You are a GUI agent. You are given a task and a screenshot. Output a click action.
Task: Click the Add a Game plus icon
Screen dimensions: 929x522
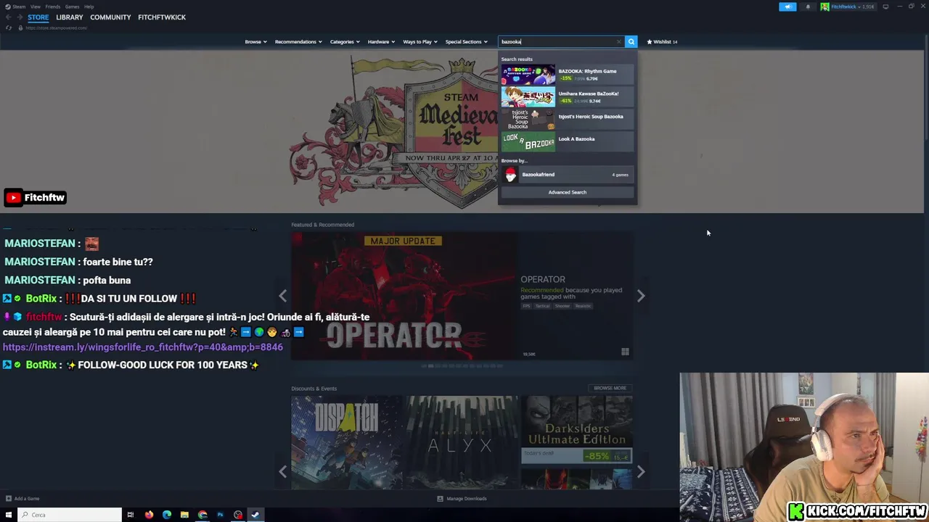pos(9,498)
